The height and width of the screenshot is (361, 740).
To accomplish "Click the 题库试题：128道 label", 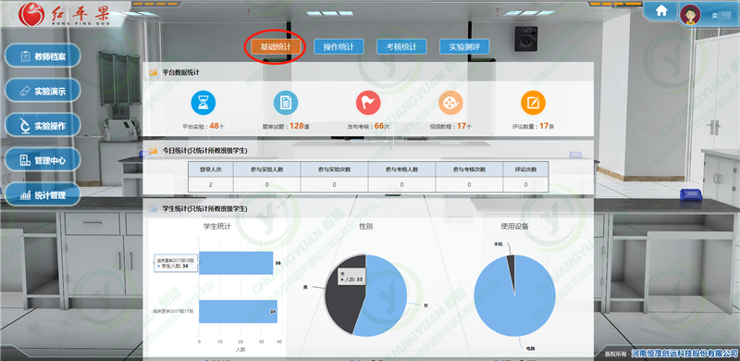I will (286, 126).
